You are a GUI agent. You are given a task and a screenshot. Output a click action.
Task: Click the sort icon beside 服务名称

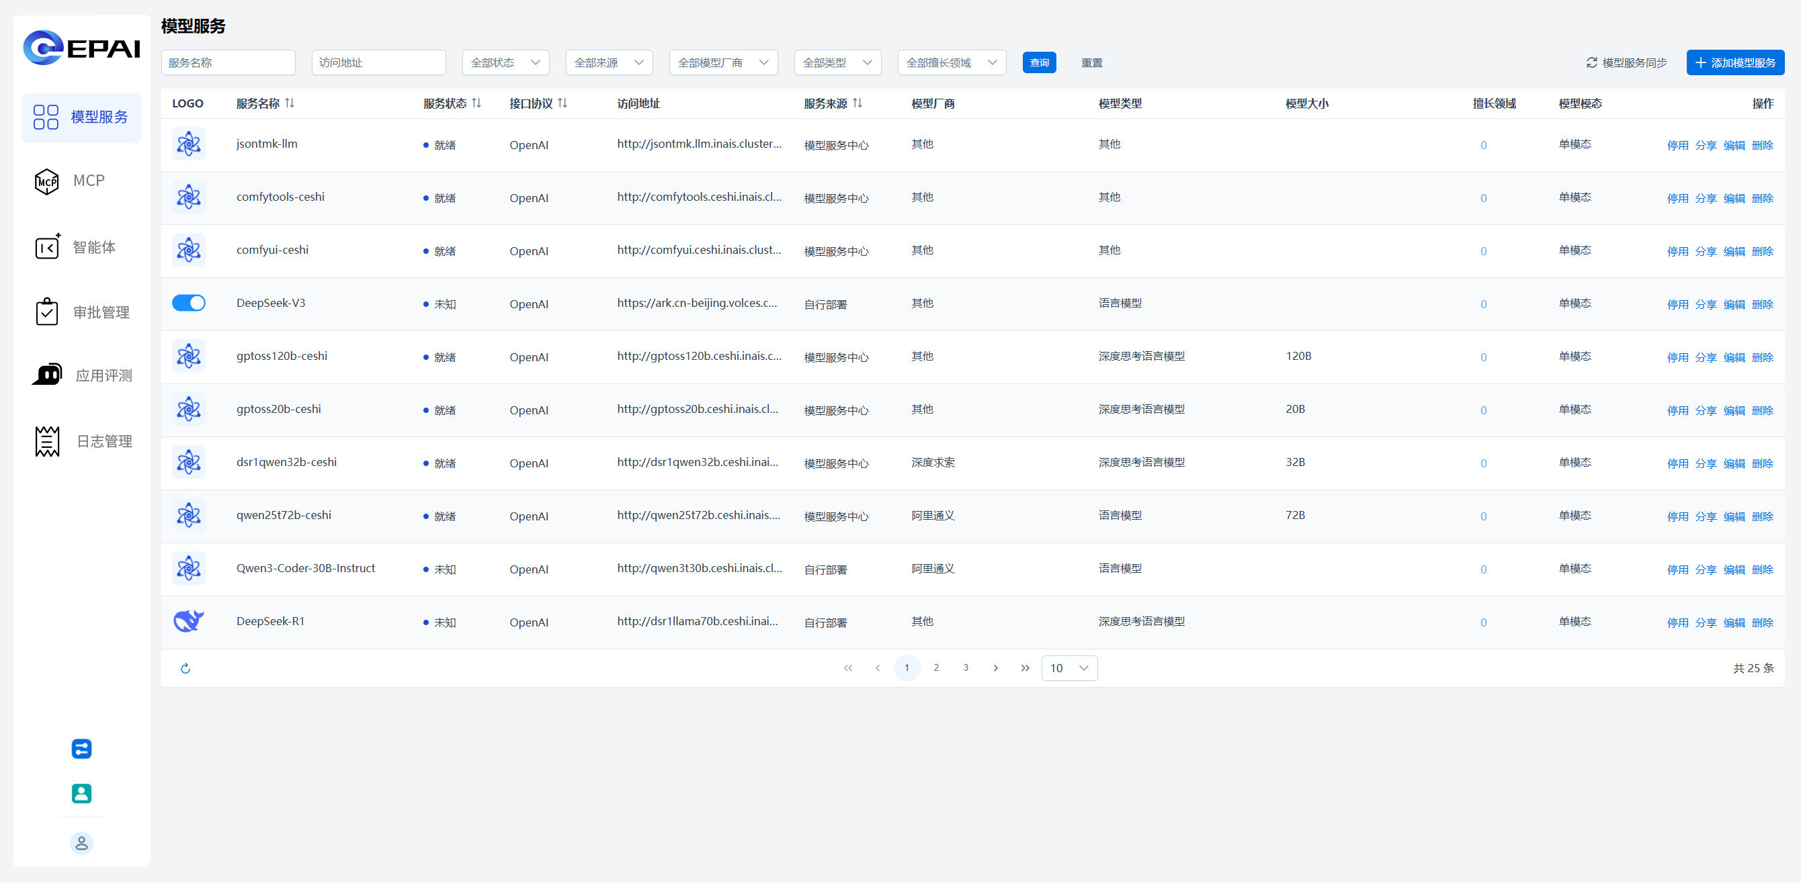[290, 103]
